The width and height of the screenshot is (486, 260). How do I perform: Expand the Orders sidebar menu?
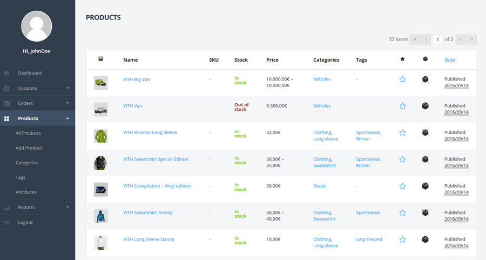pyautogui.click(x=67, y=103)
